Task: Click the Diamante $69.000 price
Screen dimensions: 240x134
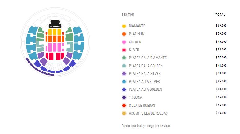Action: pos(221,26)
